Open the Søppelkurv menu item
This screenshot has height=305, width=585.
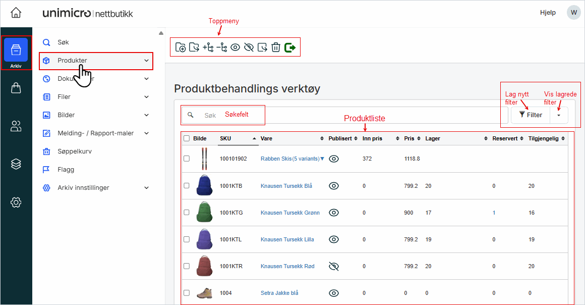[x=74, y=151]
